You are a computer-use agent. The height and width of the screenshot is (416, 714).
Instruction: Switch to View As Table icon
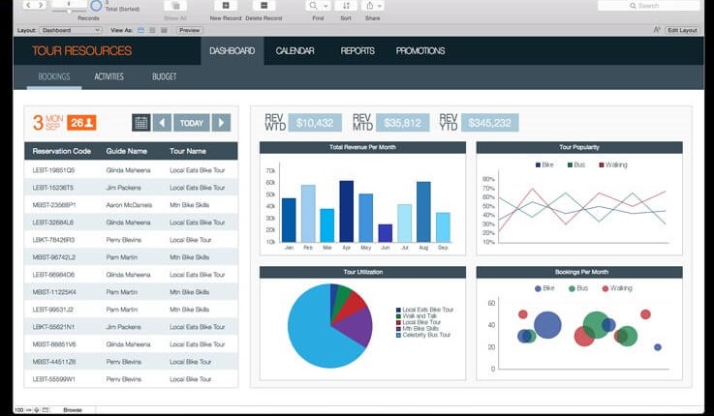point(164,30)
